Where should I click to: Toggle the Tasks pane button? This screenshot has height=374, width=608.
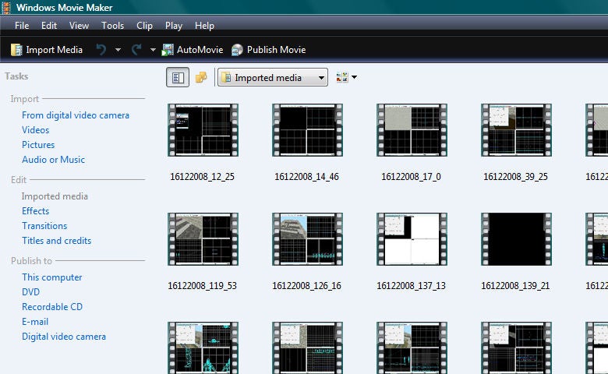coord(178,77)
